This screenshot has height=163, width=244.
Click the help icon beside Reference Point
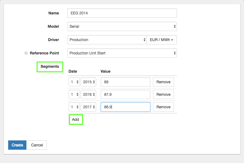click(x=26, y=53)
